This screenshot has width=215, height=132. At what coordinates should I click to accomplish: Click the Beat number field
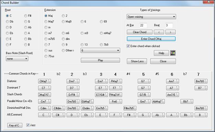pyautogui.click(x=169, y=25)
